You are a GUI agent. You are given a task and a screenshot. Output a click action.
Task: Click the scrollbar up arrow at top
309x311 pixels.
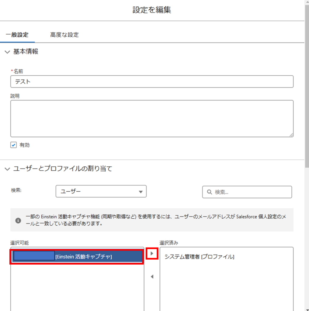point(307,2)
